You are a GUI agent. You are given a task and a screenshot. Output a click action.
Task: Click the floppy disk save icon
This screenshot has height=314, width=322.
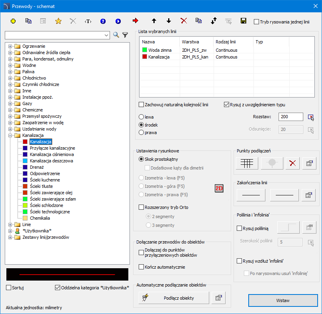click(x=243, y=21)
